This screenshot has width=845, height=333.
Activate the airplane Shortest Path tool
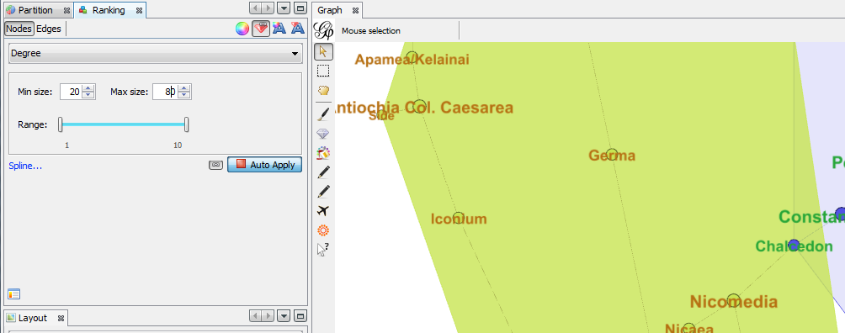pyautogui.click(x=323, y=211)
